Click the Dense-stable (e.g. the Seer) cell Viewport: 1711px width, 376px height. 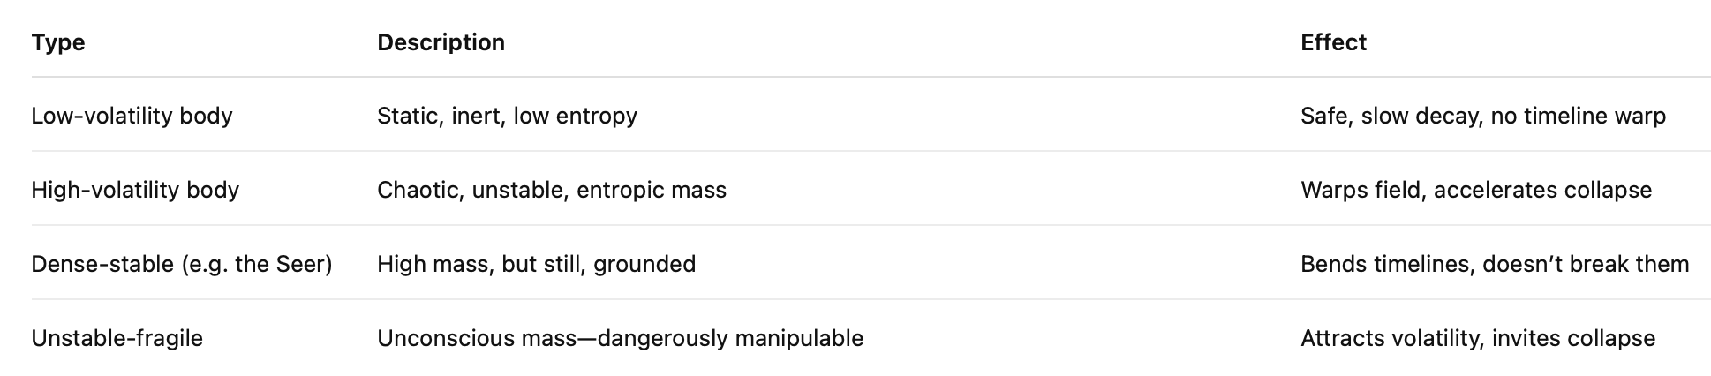click(x=181, y=264)
